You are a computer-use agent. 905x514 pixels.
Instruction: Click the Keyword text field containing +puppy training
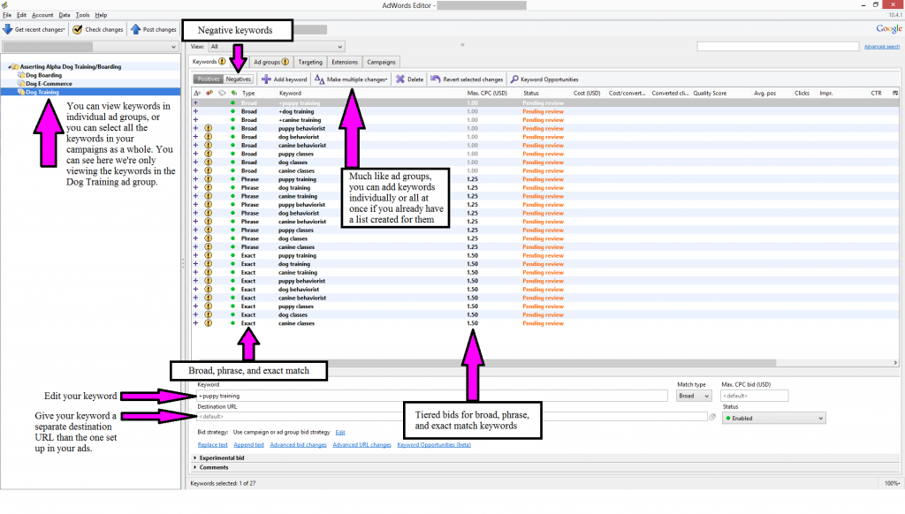432,396
